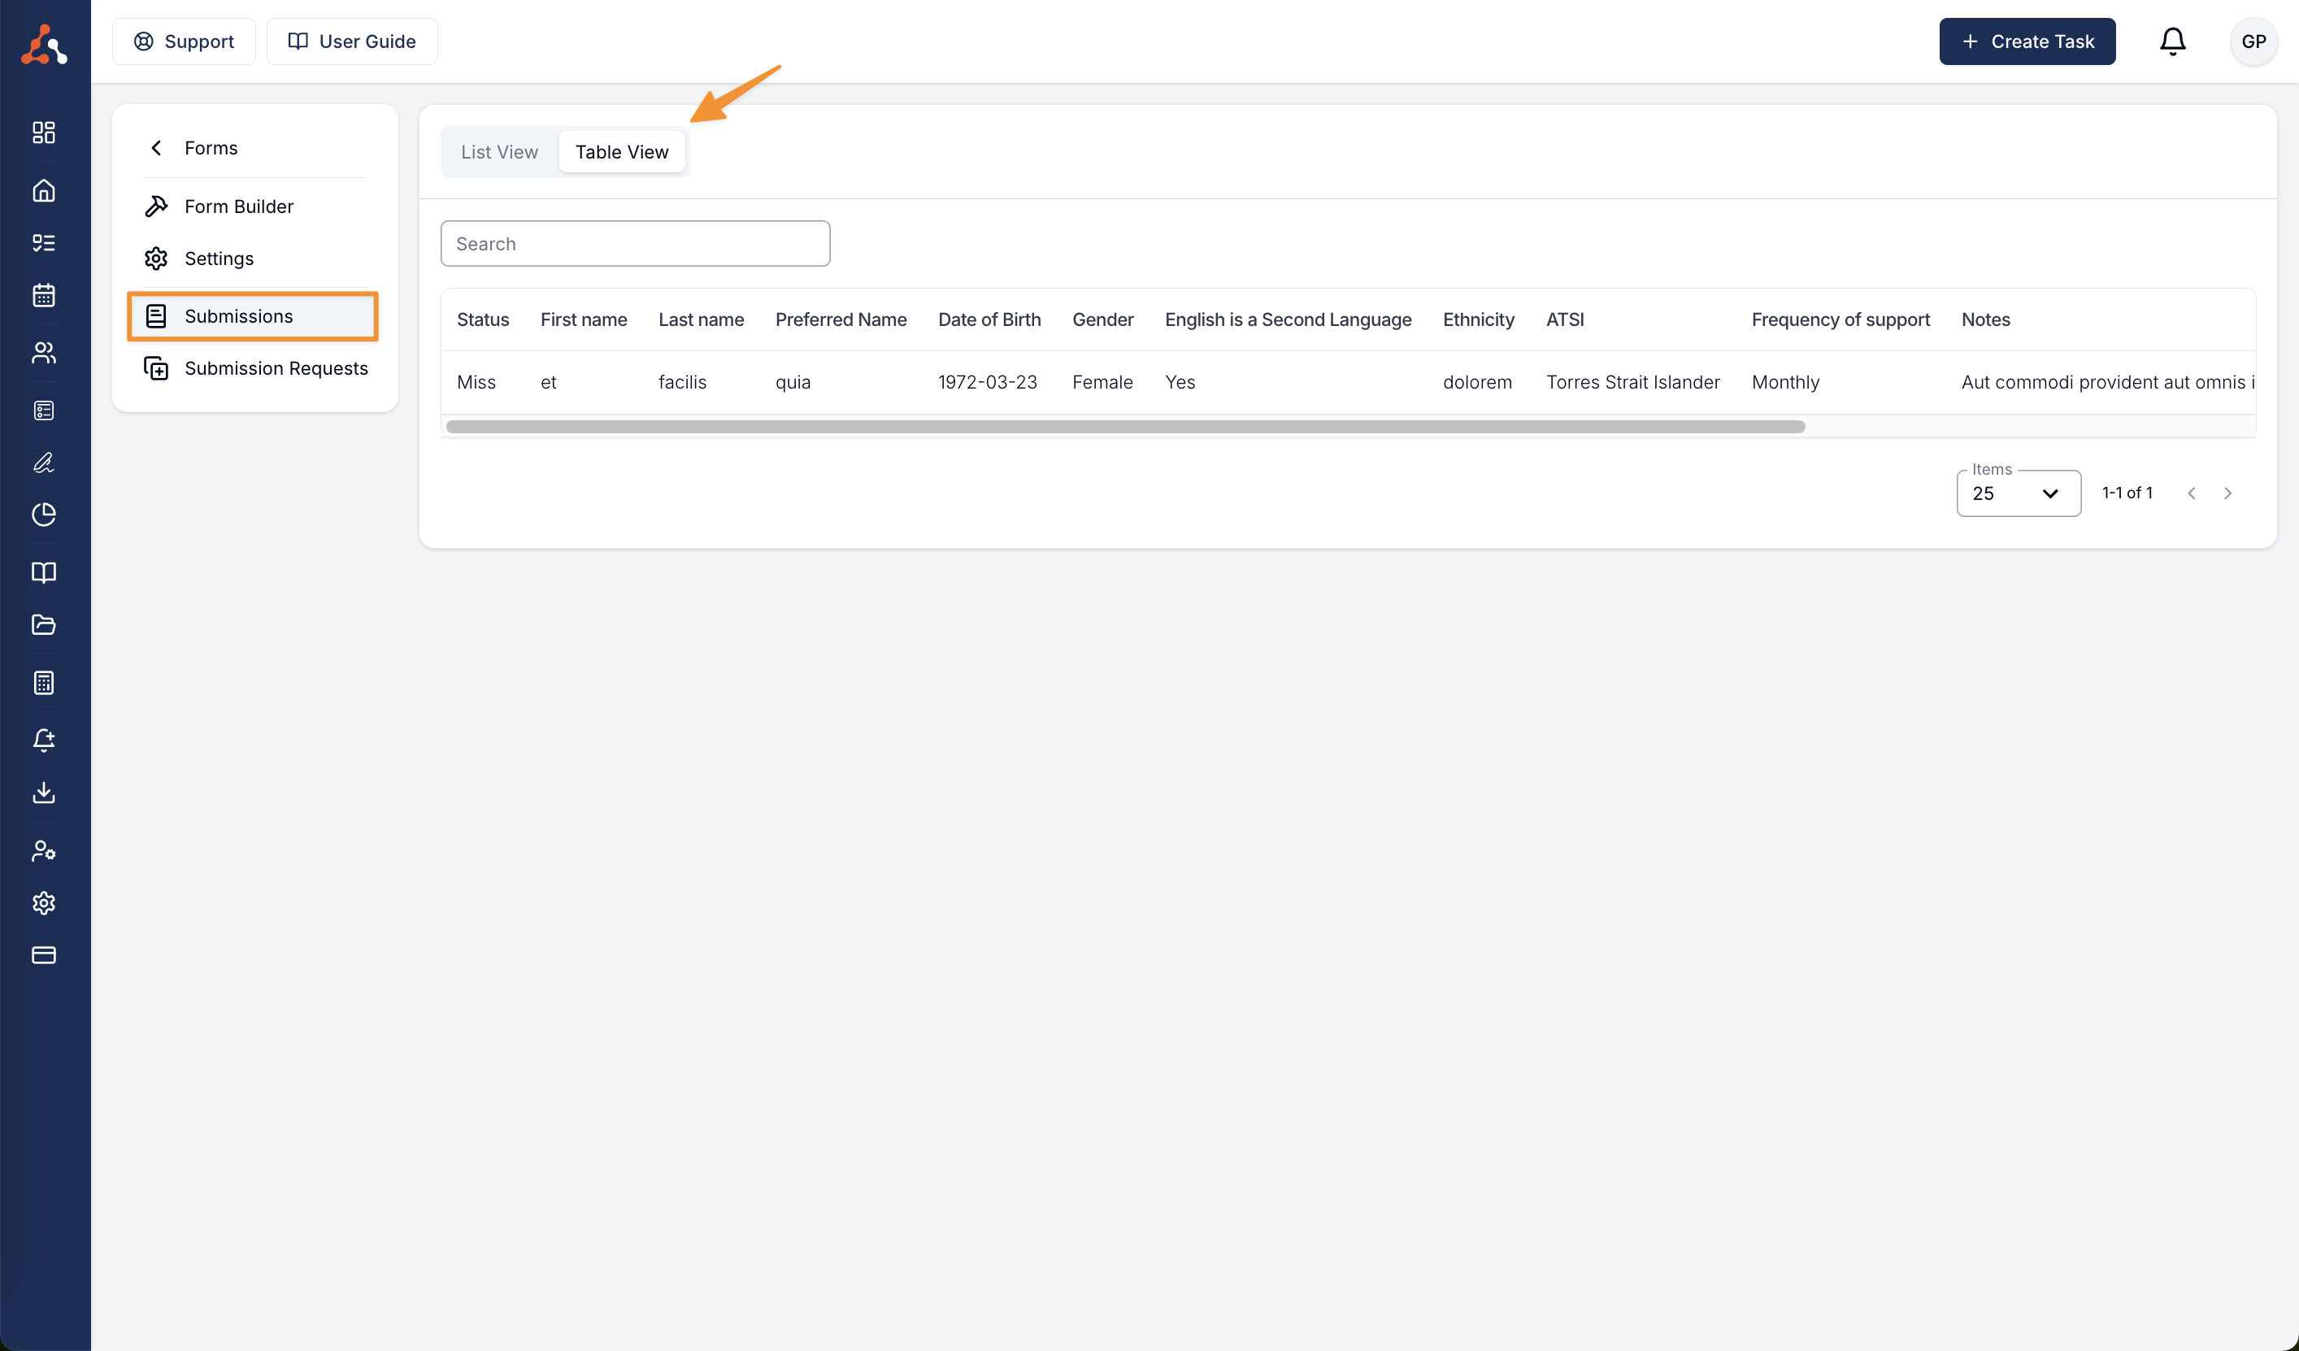The image size is (2299, 1351).
Task: Click the download icon in sidebar
Action: click(44, 792)
